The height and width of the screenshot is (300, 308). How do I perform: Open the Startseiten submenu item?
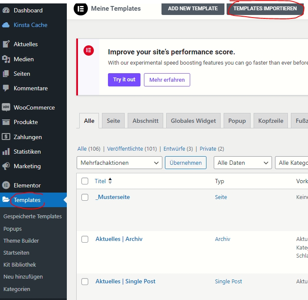pyautogui.click(x=16, y=253)
